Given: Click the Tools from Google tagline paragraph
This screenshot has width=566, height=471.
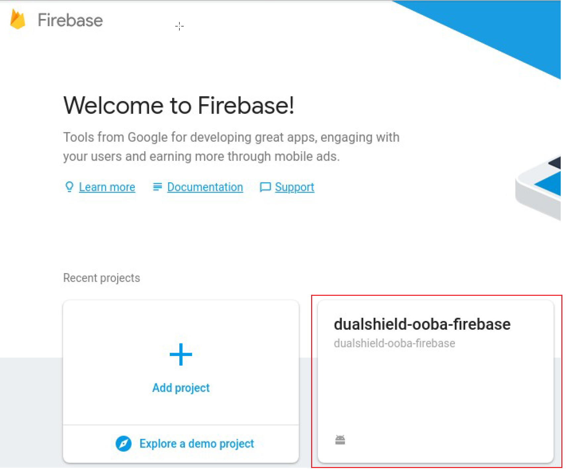Looking at the screenshot, I should 231,147.
